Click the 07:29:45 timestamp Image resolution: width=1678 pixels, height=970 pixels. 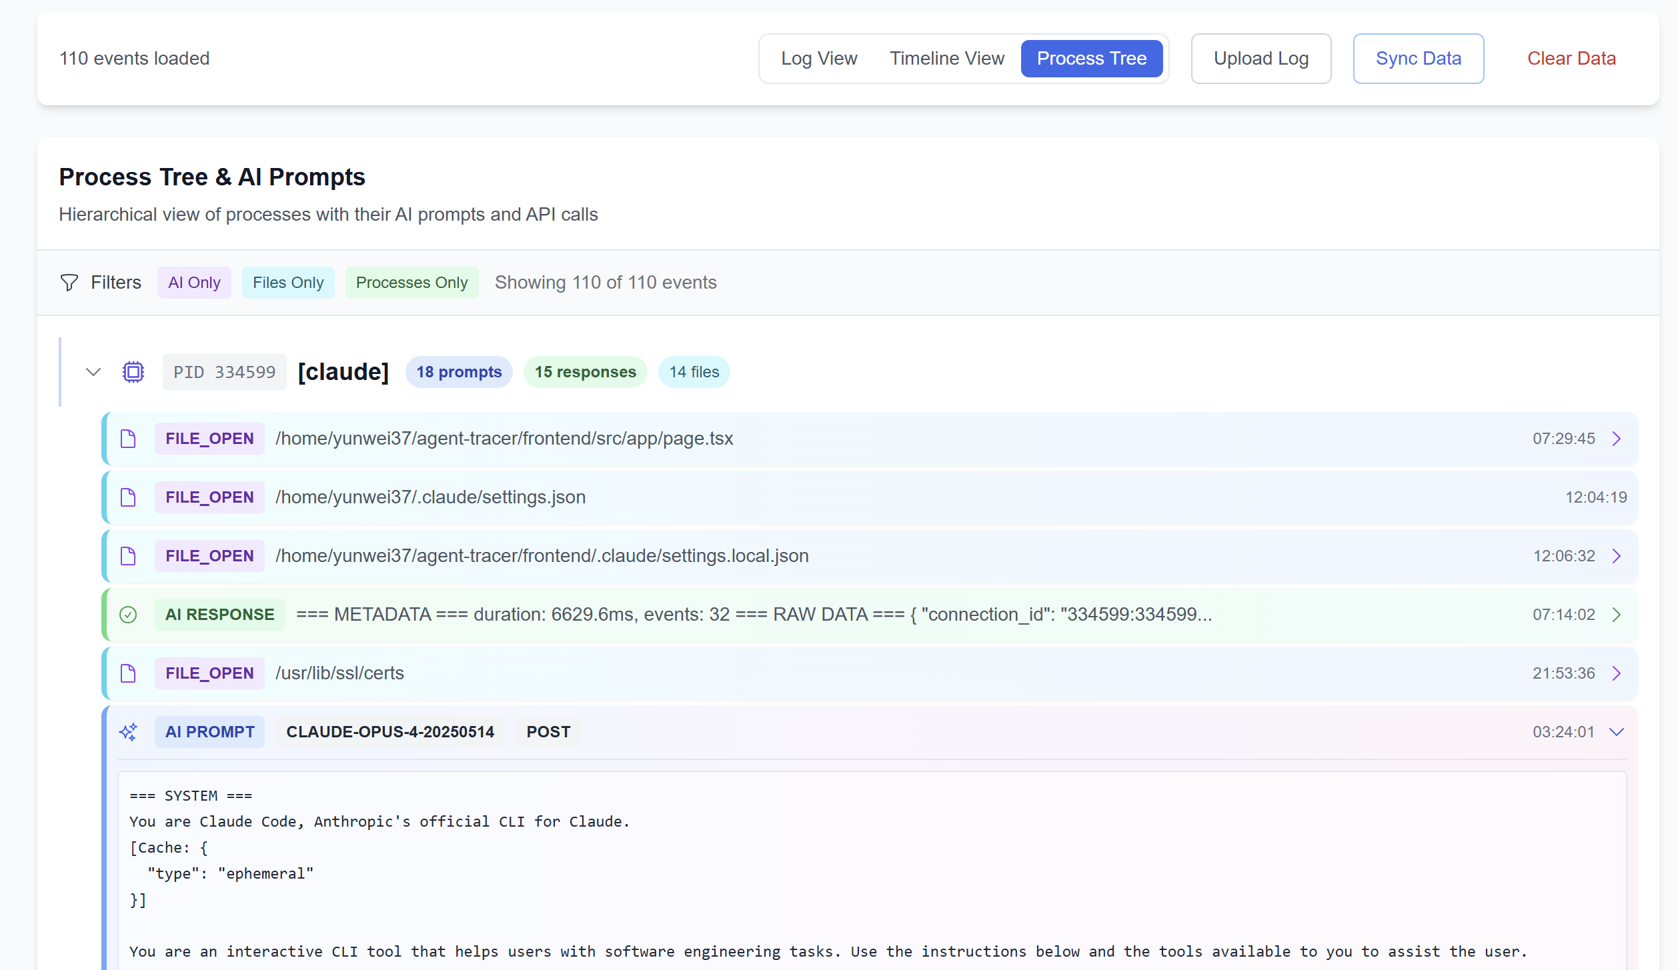(1564, 439)
